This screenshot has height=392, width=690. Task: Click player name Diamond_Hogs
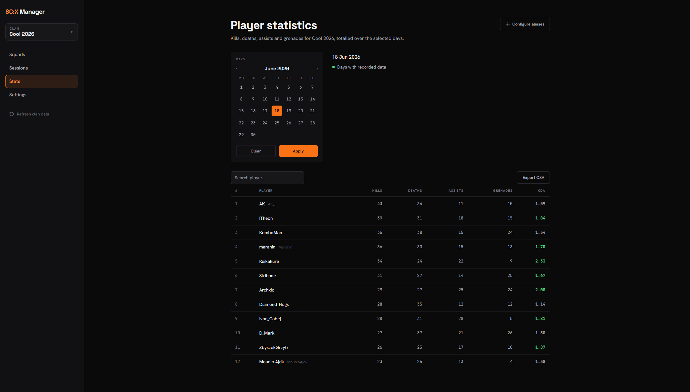(x=274, y=304)
